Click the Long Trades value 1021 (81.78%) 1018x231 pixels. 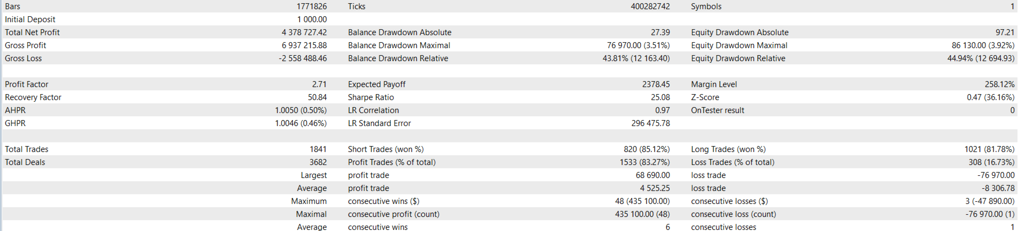pyautogui.click(x=989, y=149)
